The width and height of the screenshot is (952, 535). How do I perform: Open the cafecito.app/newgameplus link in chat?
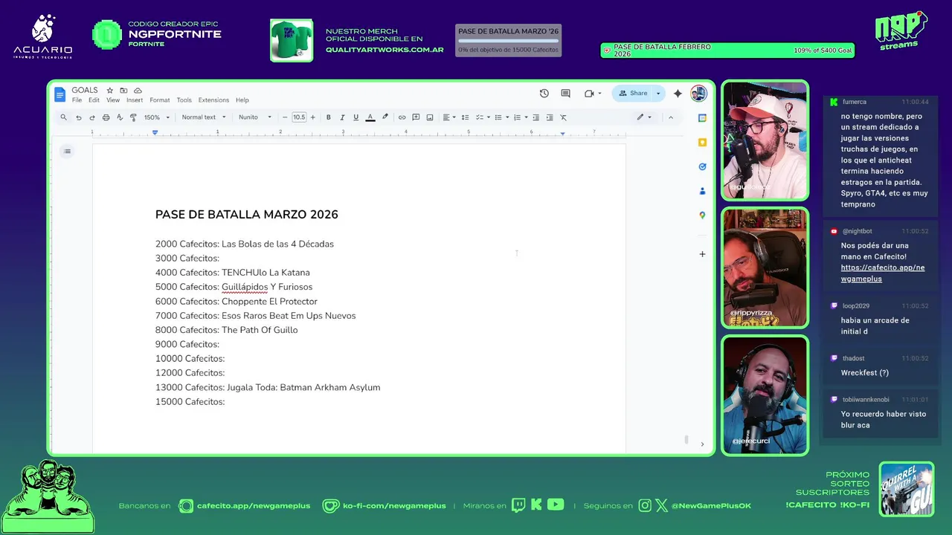tap(883, 273)
